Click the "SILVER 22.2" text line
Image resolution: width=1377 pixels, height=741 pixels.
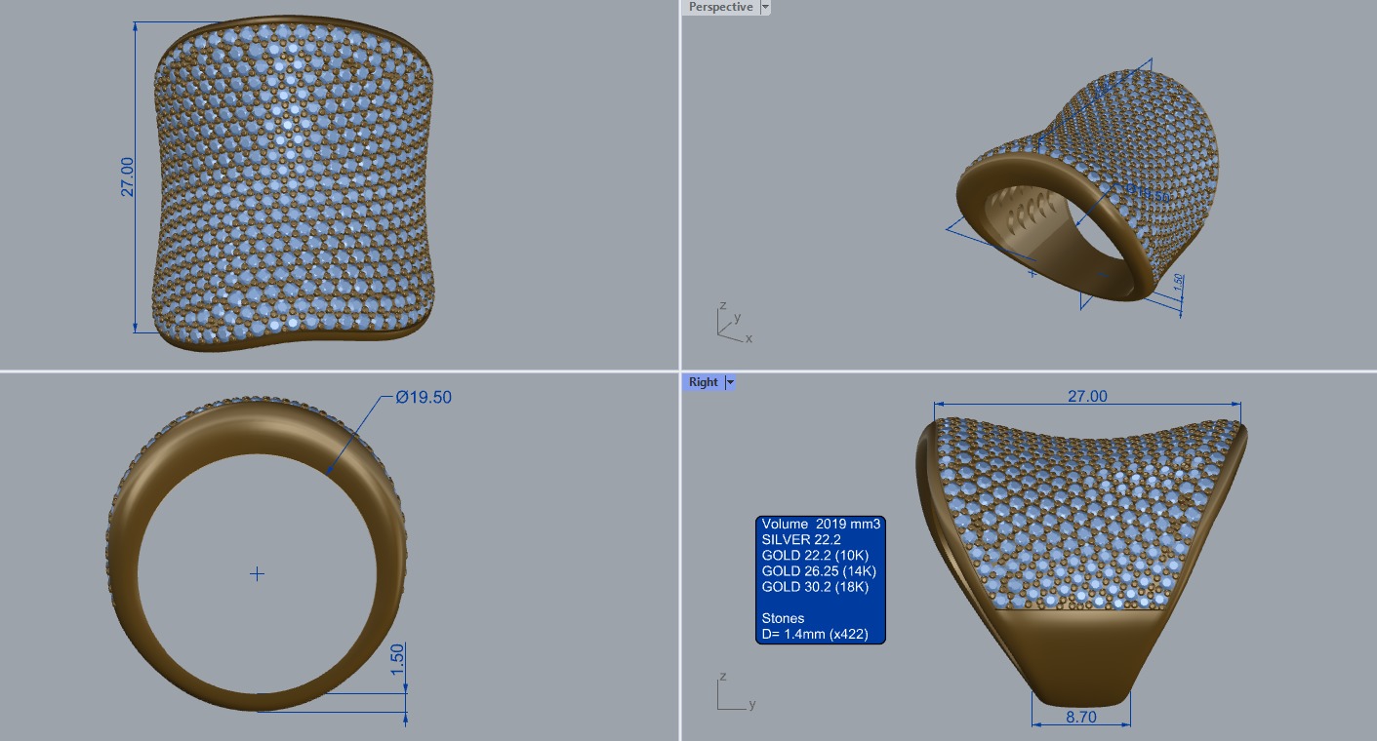click(x=801, y=540)
